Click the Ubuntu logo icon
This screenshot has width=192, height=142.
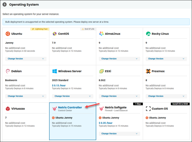[x=8, y=34]
